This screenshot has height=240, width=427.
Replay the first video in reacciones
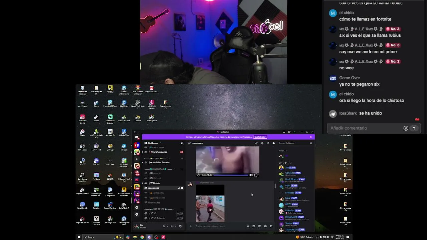click(198, 175)
